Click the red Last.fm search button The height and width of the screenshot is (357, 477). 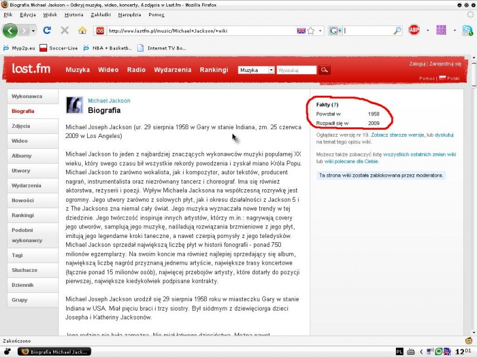point(324,70)
